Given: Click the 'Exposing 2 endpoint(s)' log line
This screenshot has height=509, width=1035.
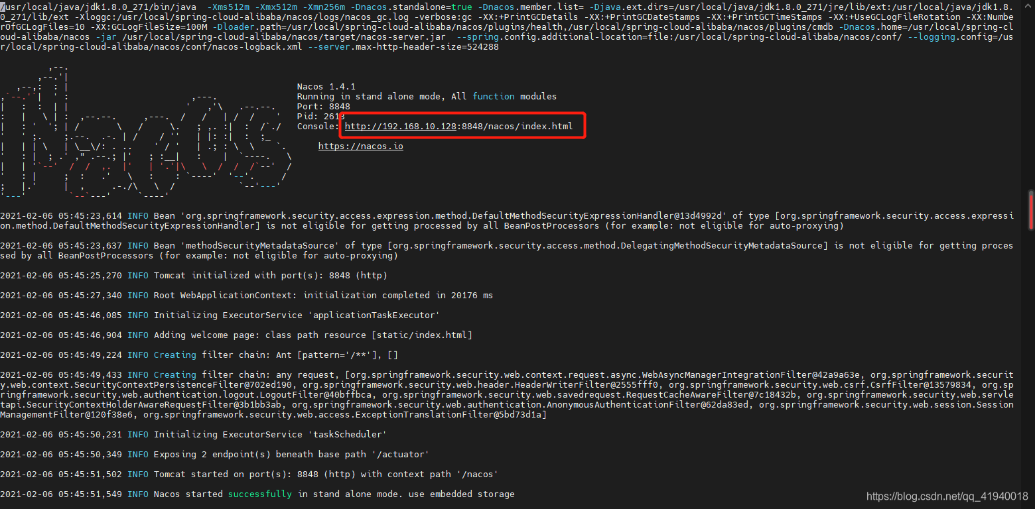Looking at the screenshot, I should [214, 454].
